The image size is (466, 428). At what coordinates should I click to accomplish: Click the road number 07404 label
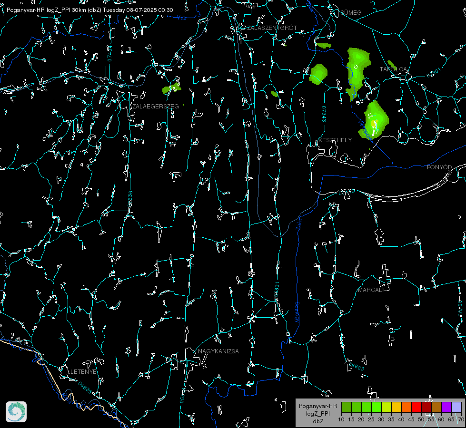110,53
